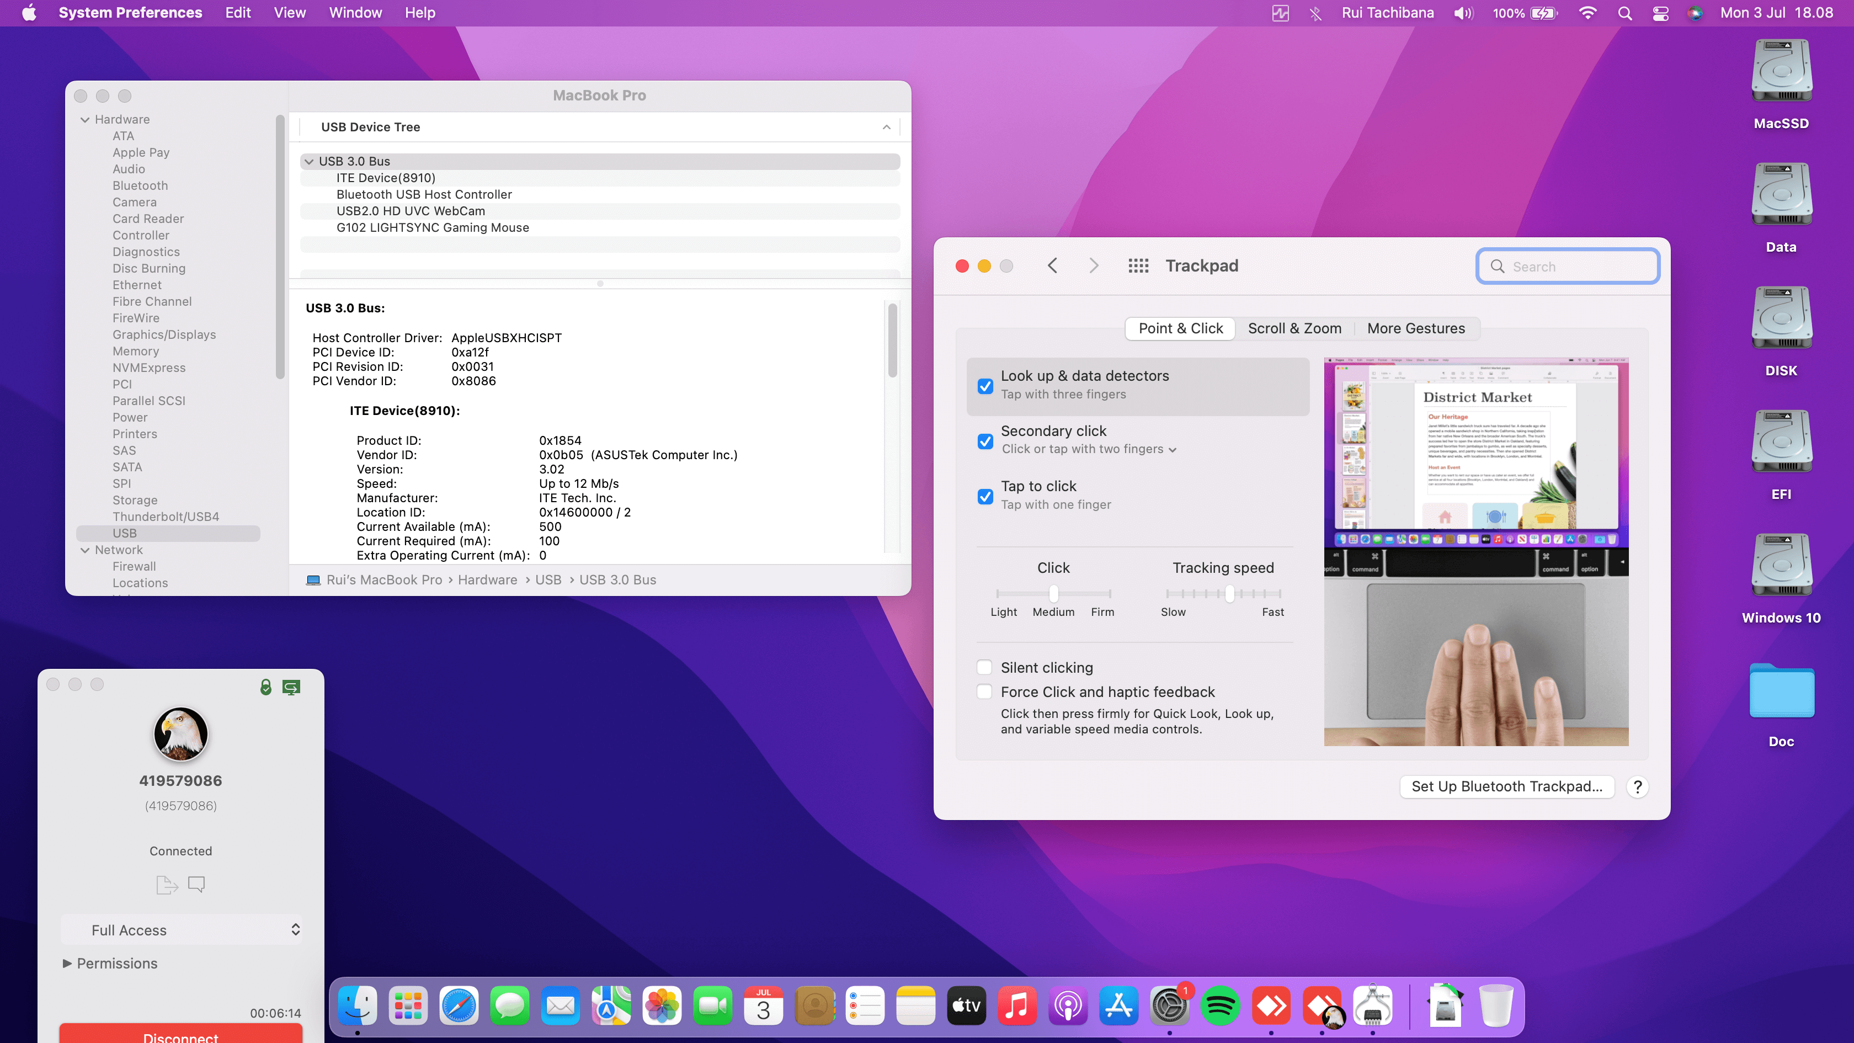Collapse the USB 3.0 Bus tree
This screenshot has width=1854, height=1043.
309,161
